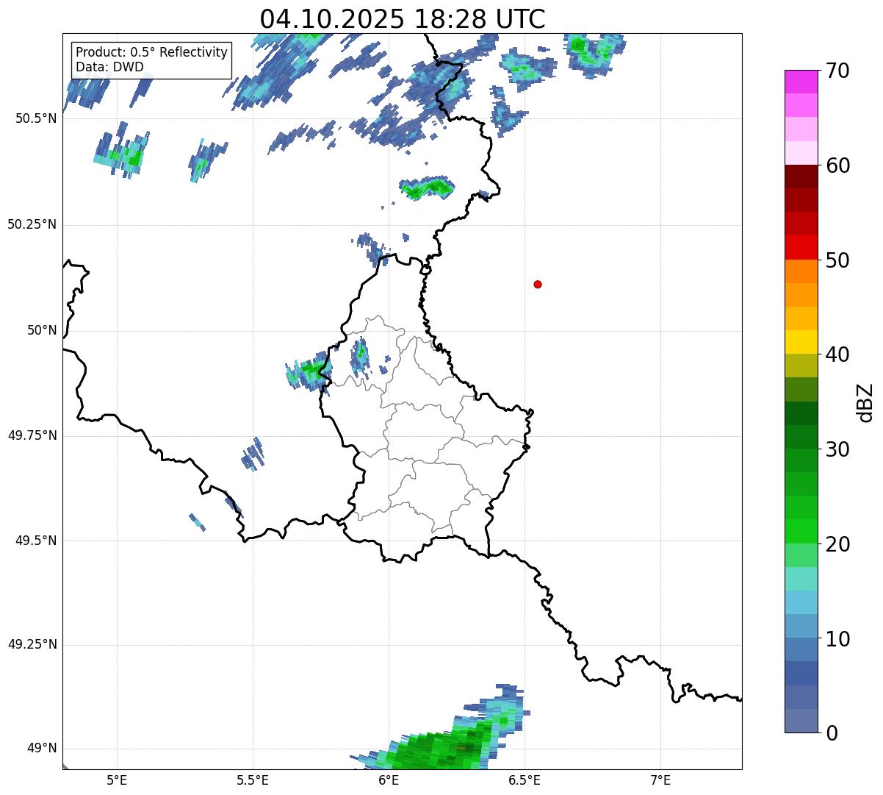Click the 7°E longitude label

click(661, 780)
